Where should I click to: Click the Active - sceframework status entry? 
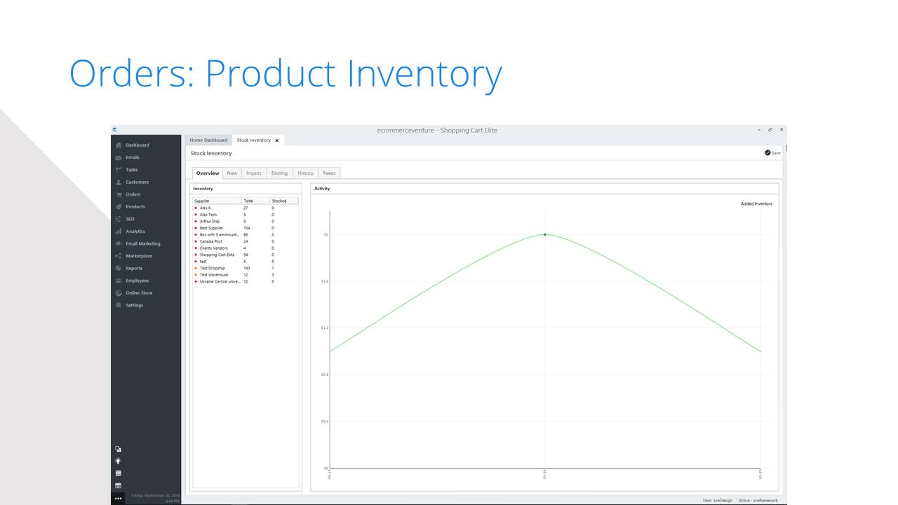click(x=758, y=500)
